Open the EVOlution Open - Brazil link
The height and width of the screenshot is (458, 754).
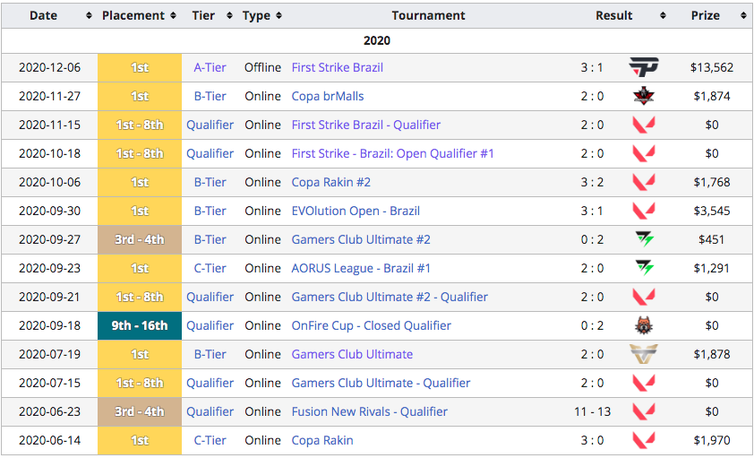pos(355,211)
